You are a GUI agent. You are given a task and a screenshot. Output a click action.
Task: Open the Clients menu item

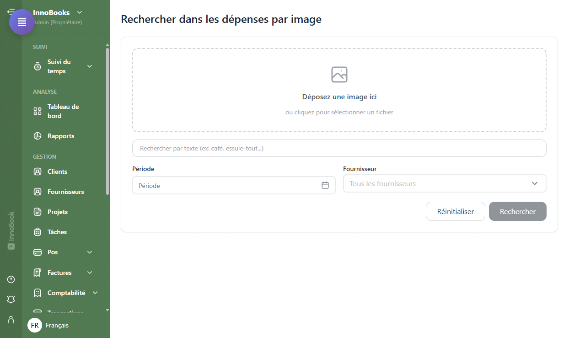tap(57, 172)
